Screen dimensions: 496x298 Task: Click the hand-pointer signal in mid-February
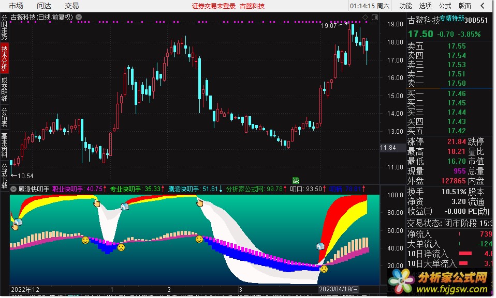pos(200,202)
